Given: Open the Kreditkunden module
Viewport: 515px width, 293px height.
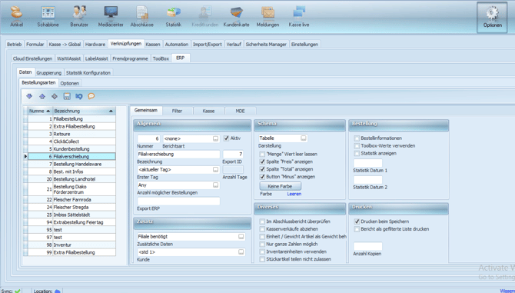Looking at the screenshot, I should [x=205, y=17].
